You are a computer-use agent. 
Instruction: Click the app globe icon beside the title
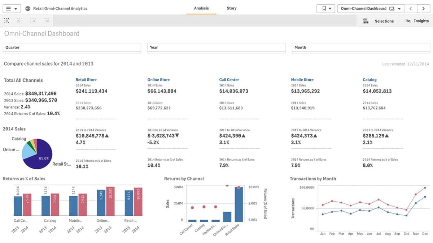[x=28, y=8]
